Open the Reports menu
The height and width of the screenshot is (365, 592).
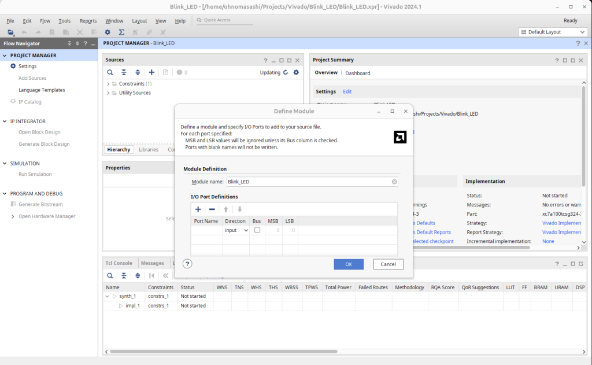point(88,21)
